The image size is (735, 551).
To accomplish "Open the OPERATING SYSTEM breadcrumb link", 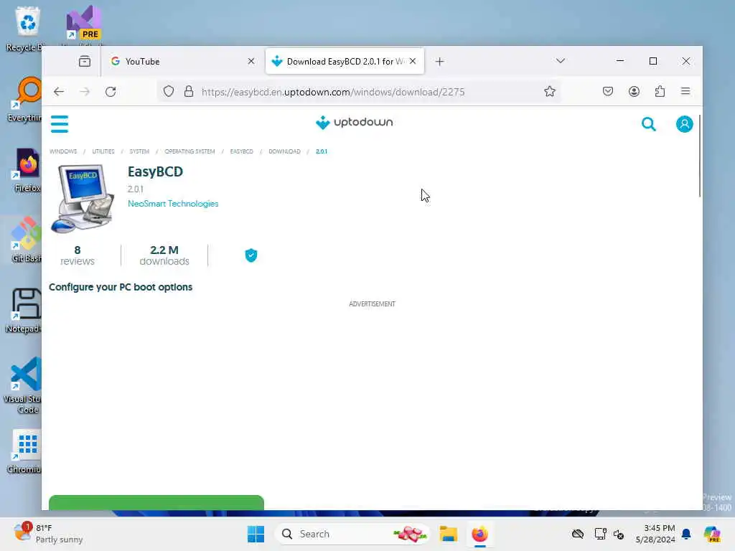I will tap(189, 151).
